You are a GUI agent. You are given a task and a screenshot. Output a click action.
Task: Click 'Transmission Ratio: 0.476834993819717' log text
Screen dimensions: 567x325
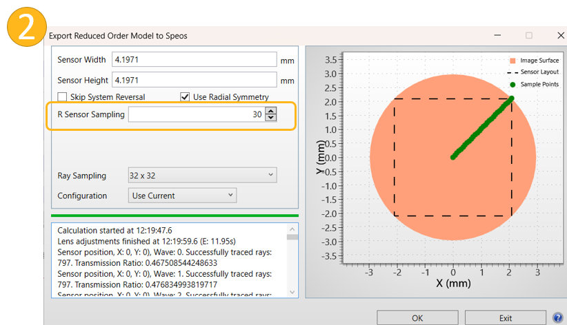(x=146, y=284)
